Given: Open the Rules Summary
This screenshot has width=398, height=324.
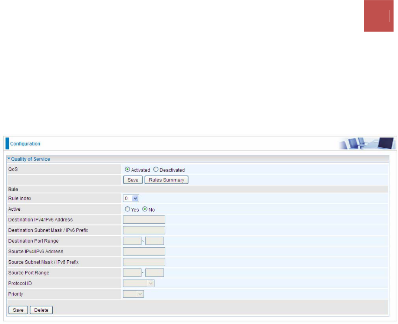Looking at the screenshot, I should (166, 180).
